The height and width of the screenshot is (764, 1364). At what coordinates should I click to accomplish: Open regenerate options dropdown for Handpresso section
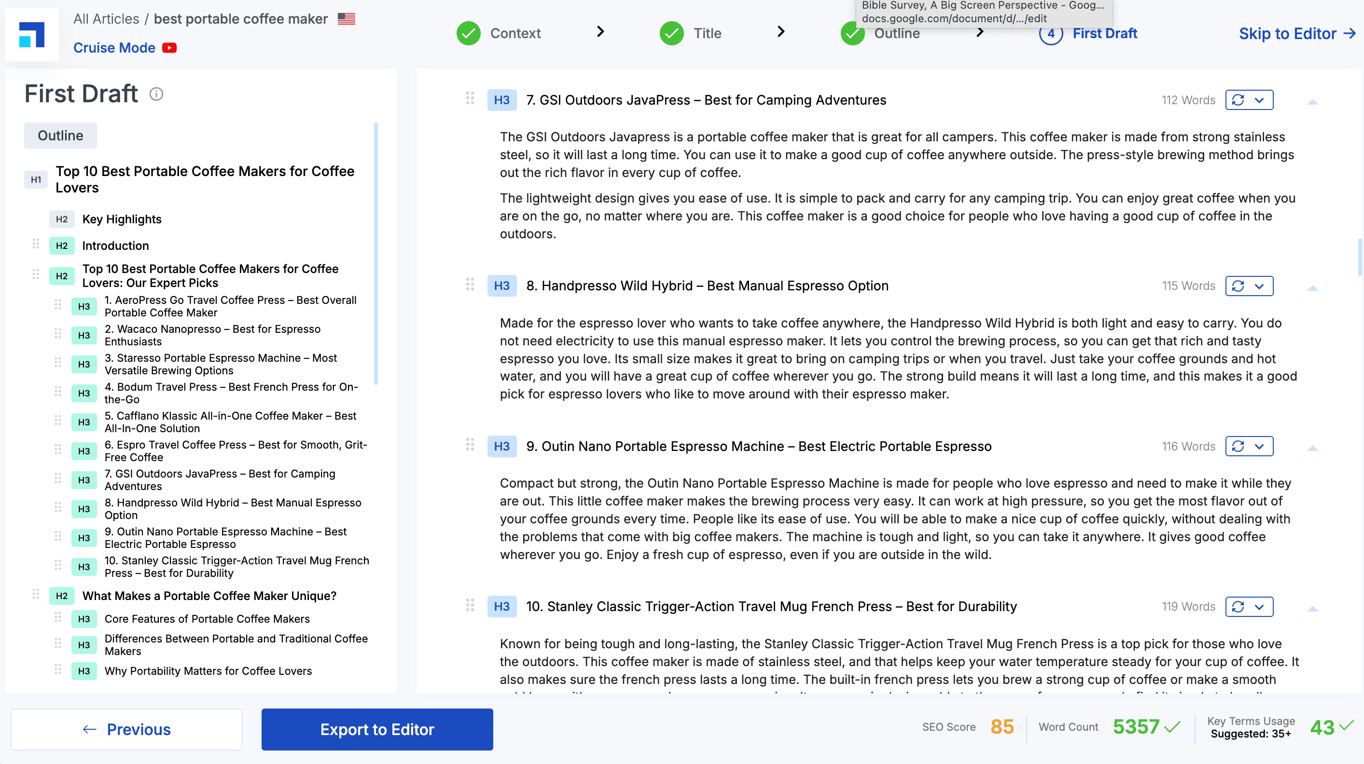[x=1260, y=286]
